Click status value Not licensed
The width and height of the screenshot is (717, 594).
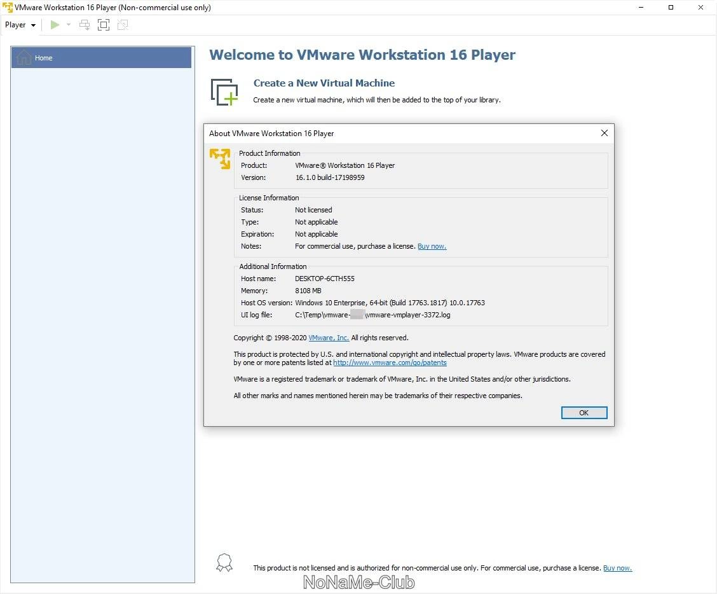(314, 210)
